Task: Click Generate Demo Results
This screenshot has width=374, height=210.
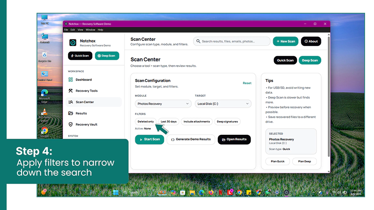Action: (191, 139)
